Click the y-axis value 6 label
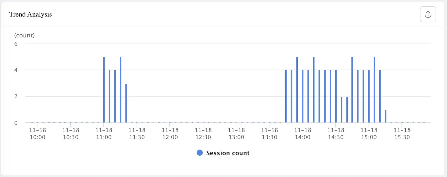This screenshot has height=177, width=447. [16, 44]
